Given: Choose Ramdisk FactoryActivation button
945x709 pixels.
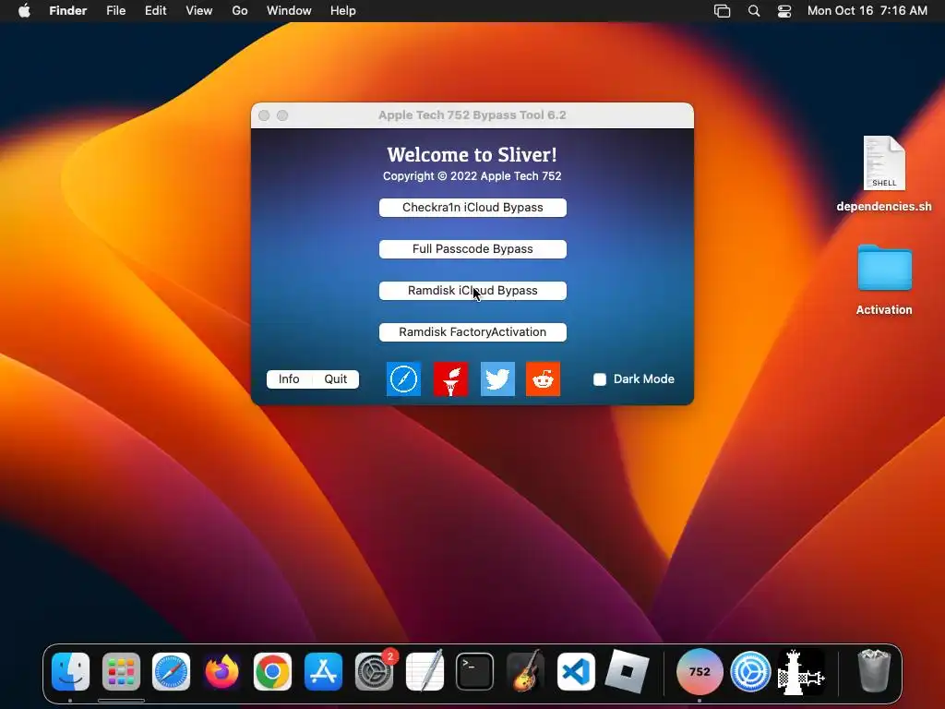Looking at the screenshot, I should click(472, 332).
